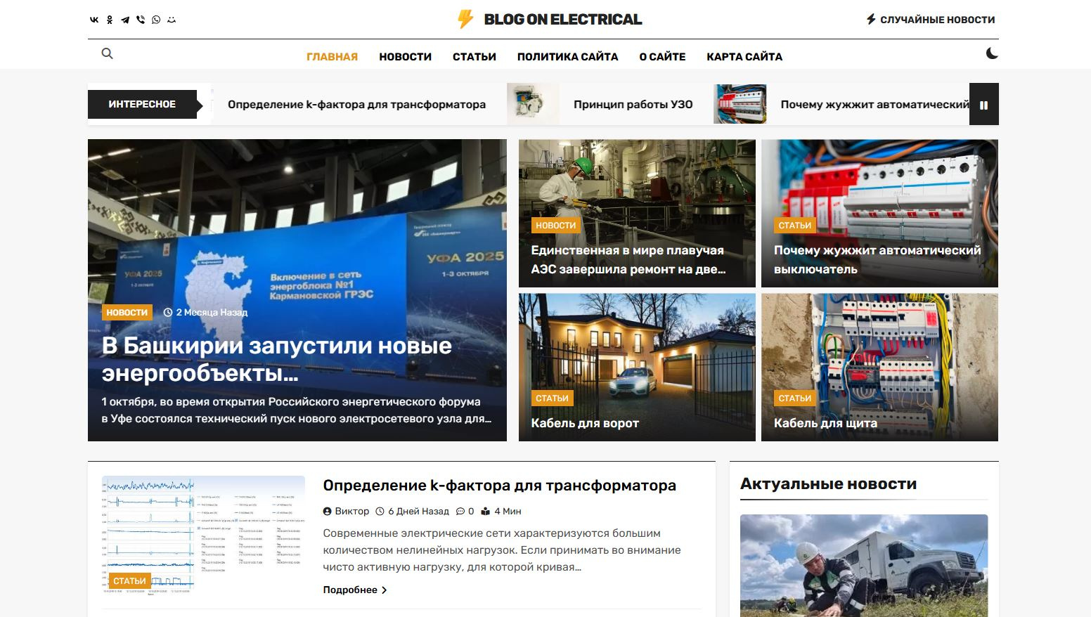Image resolution: width=1091 pixels, height=617 pixels.
Task: Click СТАТЬИ tag on Кабель для щита card
Action: [x=795, y=398]
